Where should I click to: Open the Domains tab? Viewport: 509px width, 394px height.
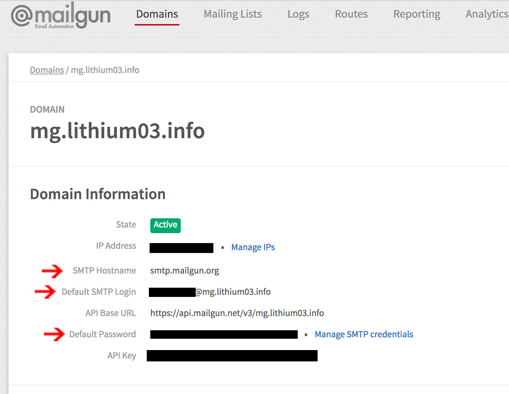[157, 14]
